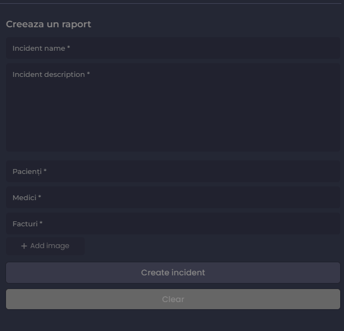Click the "Creeaza un raport" heading
This screenshot has height=331, width=344.
click(49, 25)
